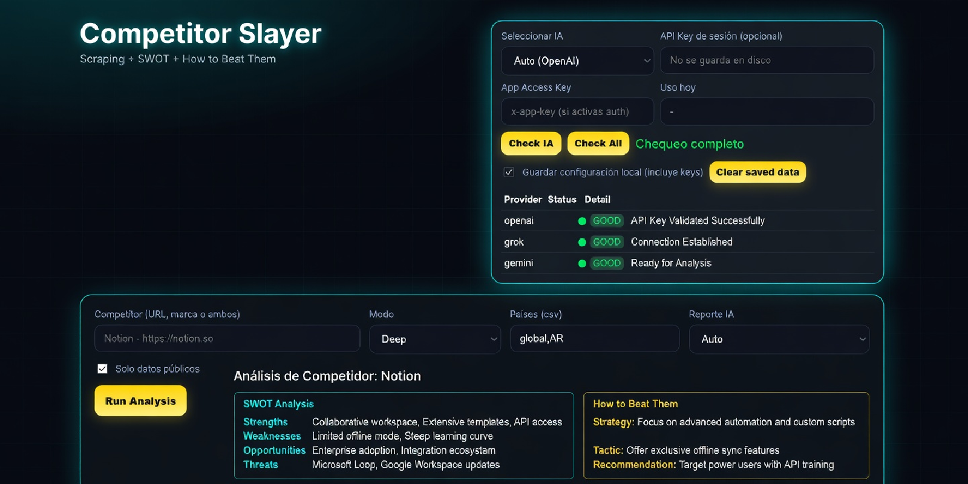Click the Weaknesses label

tap(272, 436)
